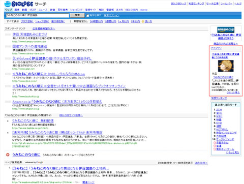Go to 次の10件 results page

[201, 163]
